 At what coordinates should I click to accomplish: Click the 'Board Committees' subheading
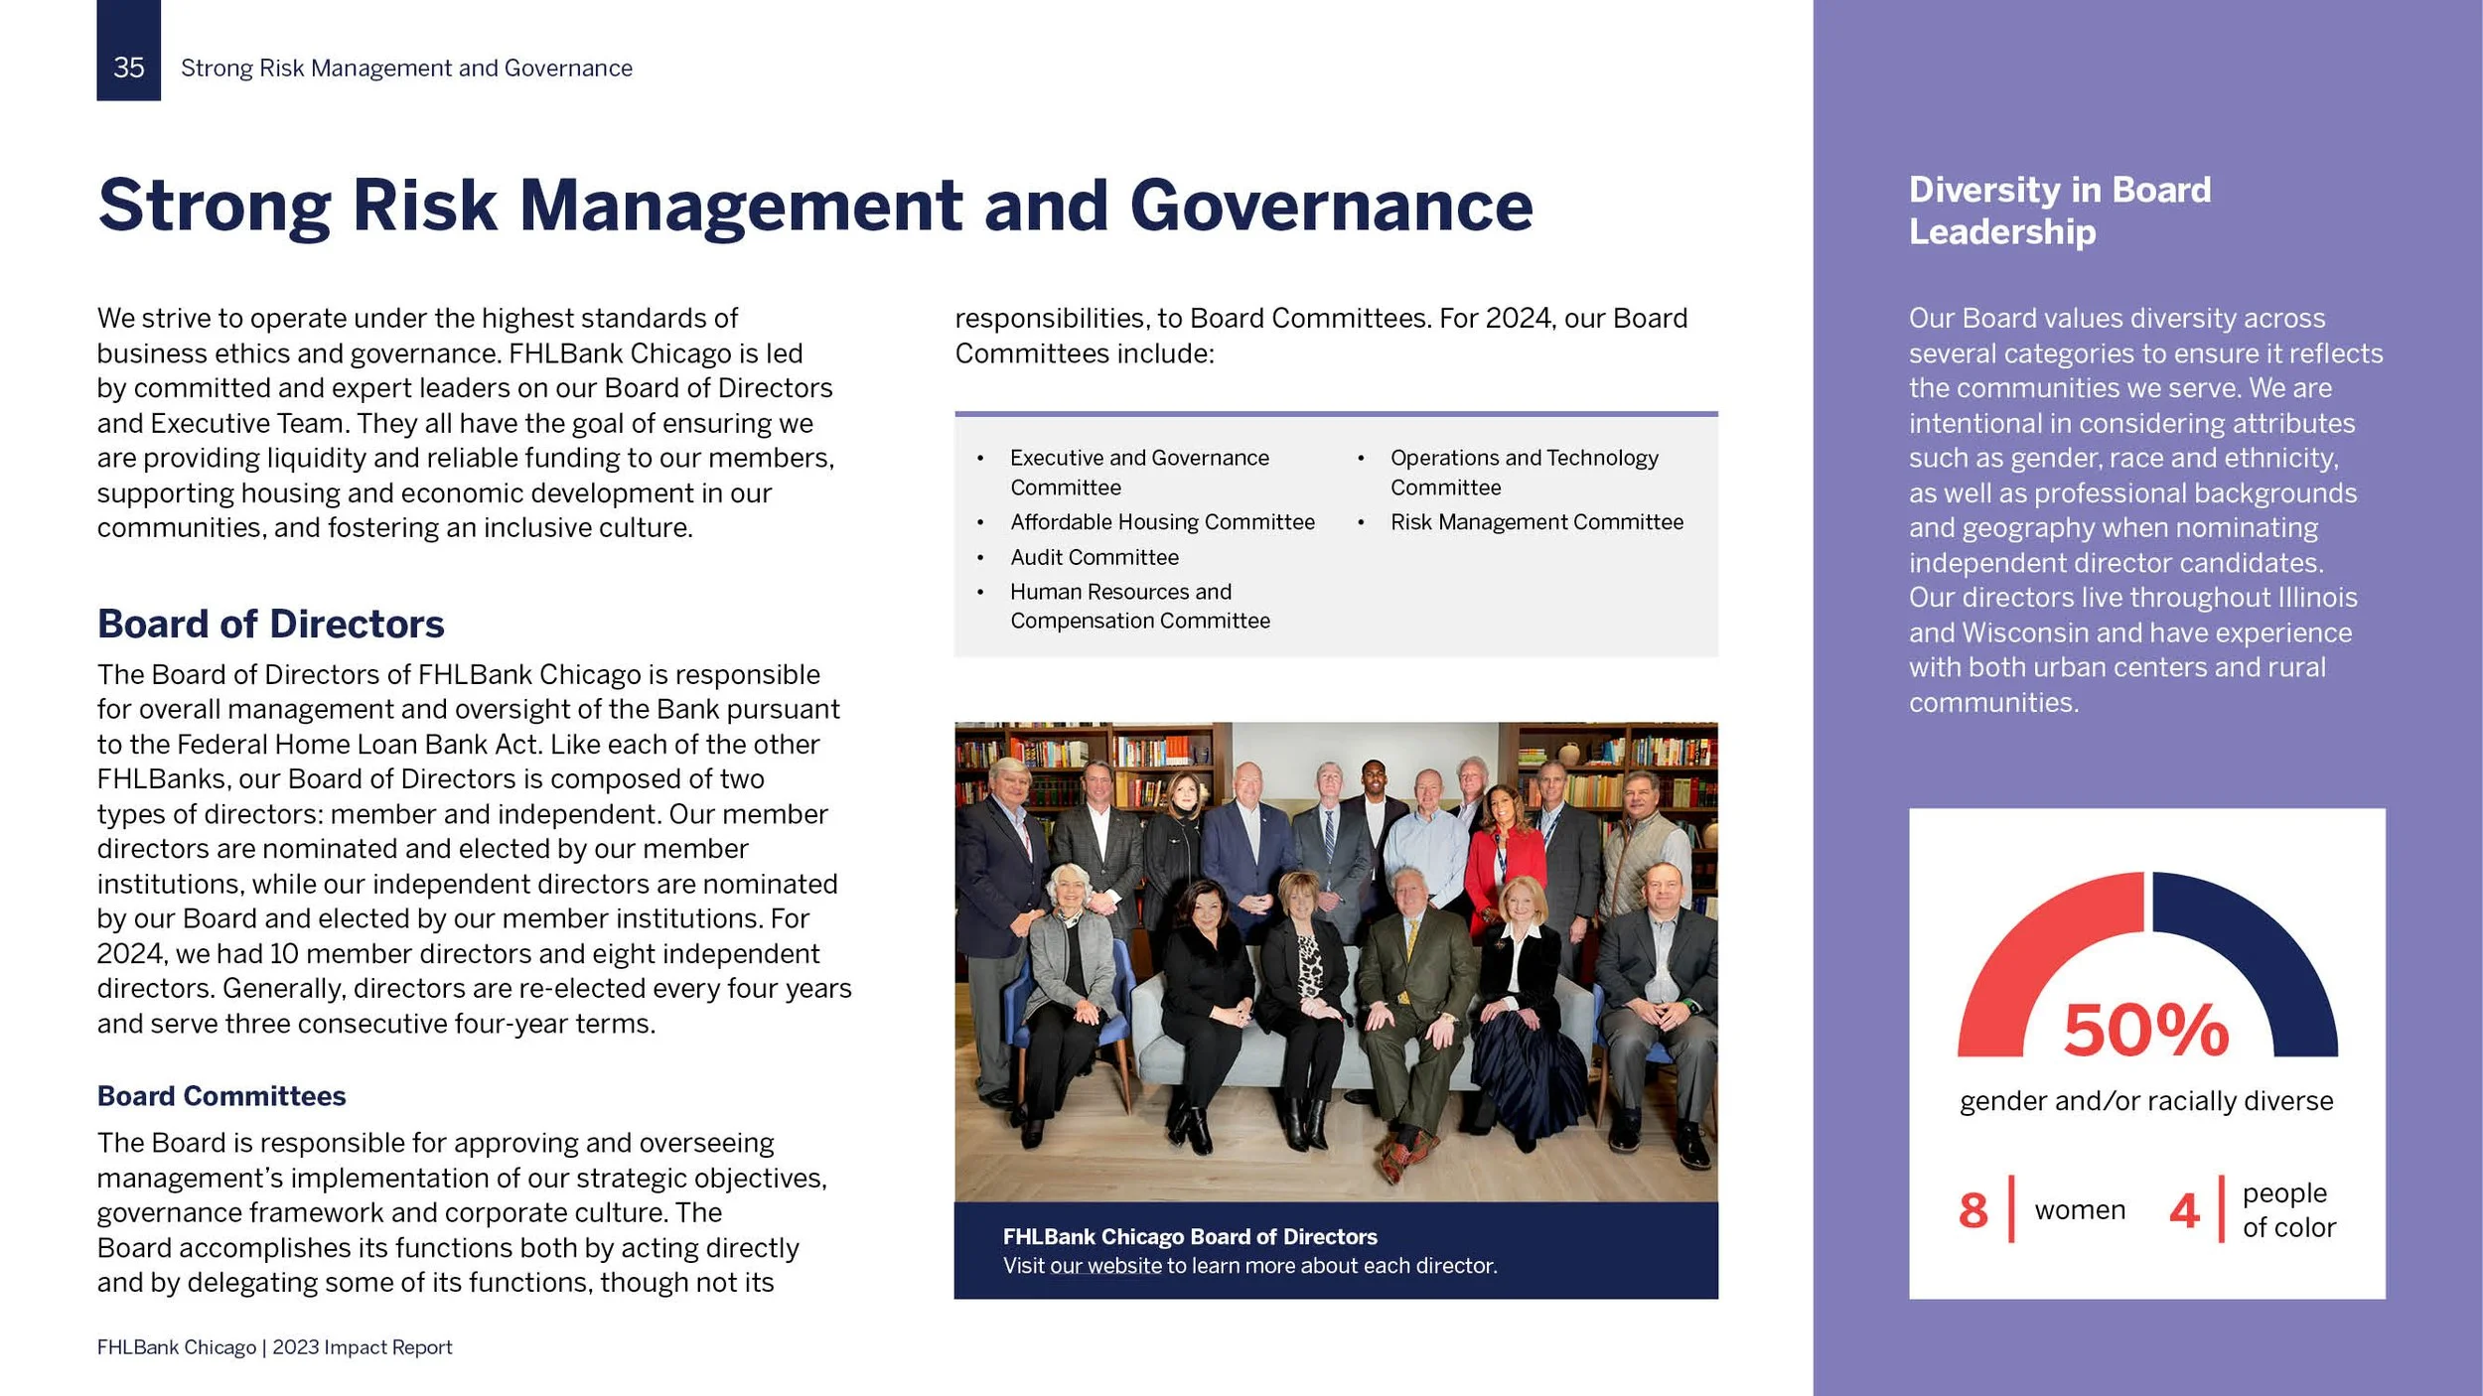point(221,1095)
